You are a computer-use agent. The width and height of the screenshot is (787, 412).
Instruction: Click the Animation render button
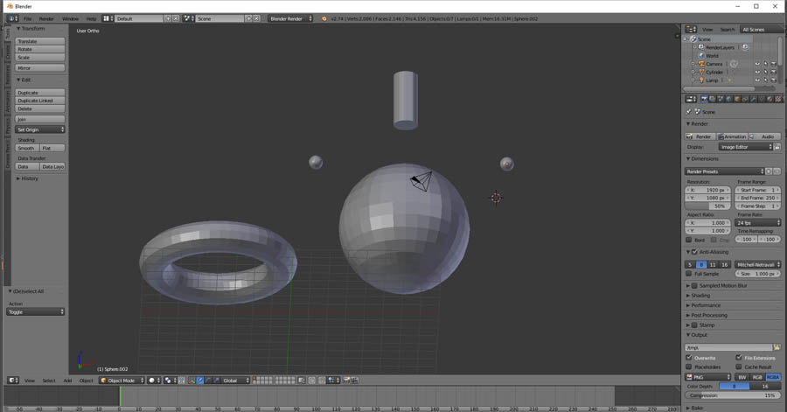[x=732, y=136]
